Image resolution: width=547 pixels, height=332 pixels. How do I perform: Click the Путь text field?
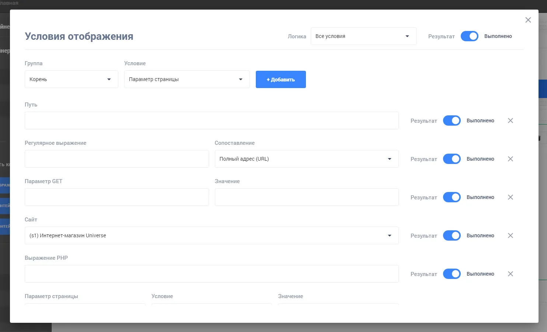coord(211,120)
